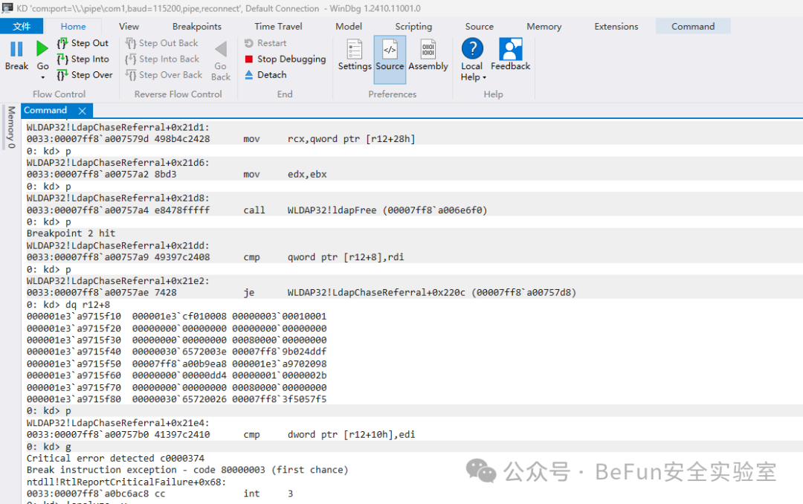This screenshot has width=803, height=504.
Task: Open the Settings preferences icon
Action: [355, 49]
